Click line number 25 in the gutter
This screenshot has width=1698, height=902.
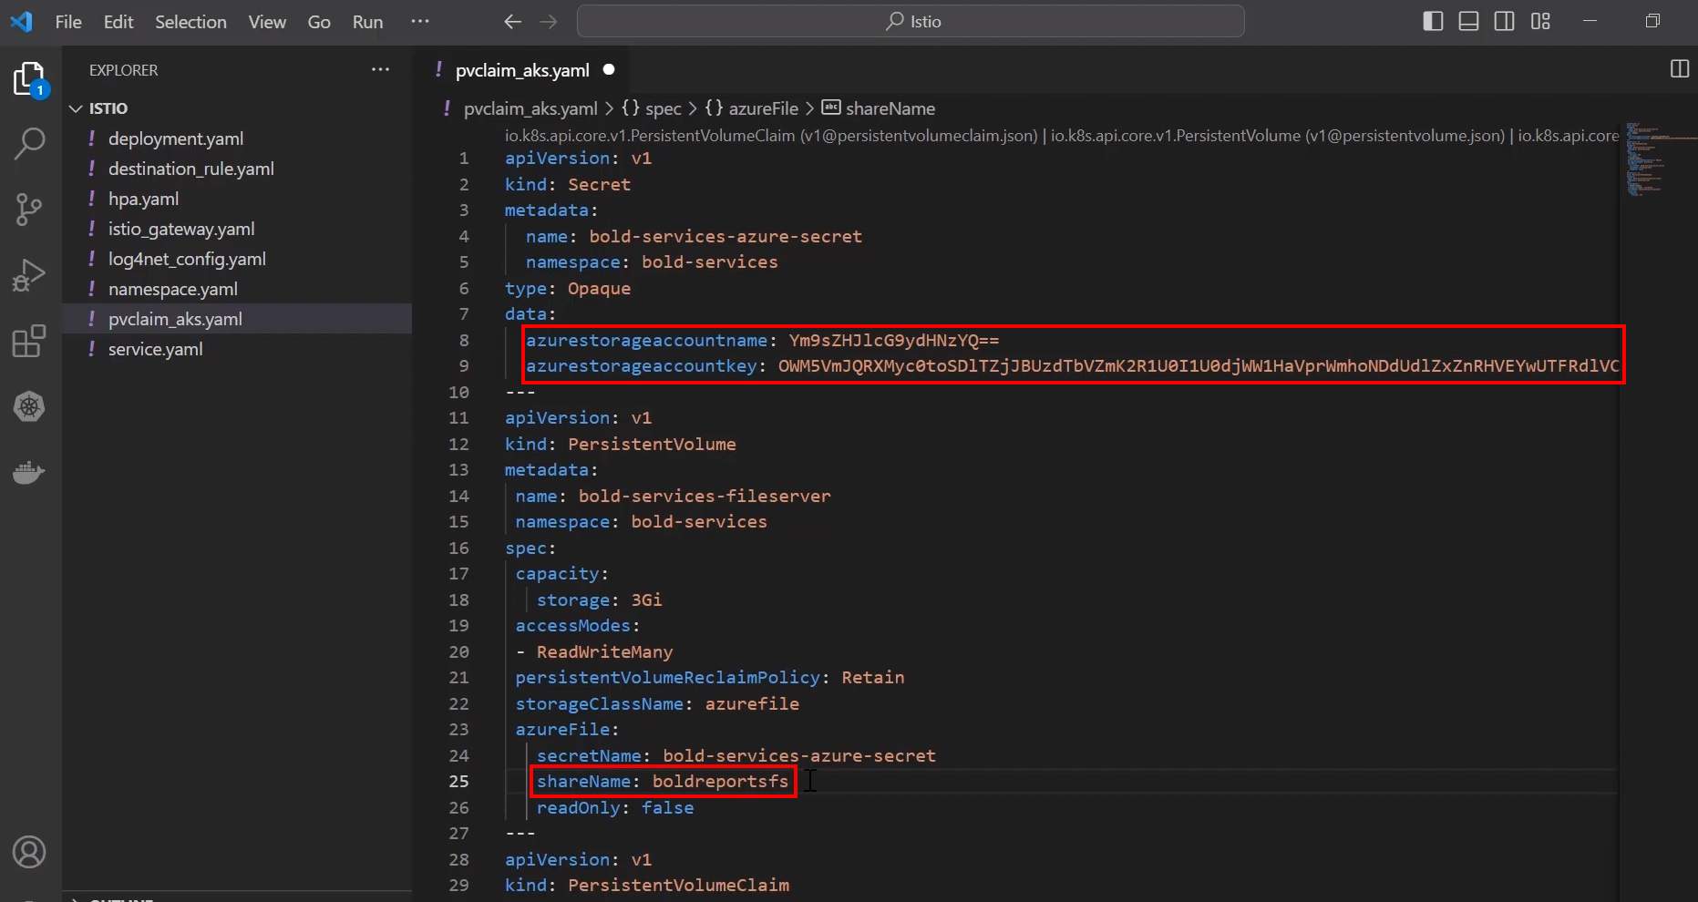pyautogui.click(x=458, y=781)
